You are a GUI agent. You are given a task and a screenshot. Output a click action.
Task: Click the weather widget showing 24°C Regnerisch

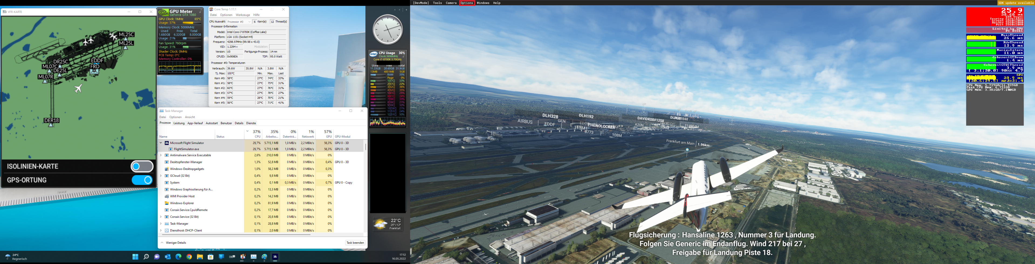point(16,257)
